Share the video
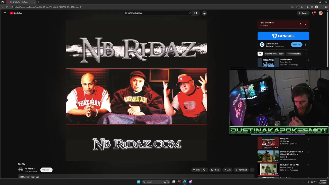 coord(215,170)
